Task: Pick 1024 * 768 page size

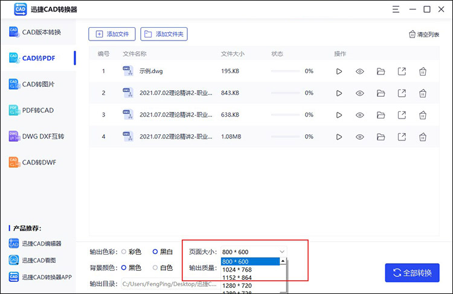Action: pos(250,270)
